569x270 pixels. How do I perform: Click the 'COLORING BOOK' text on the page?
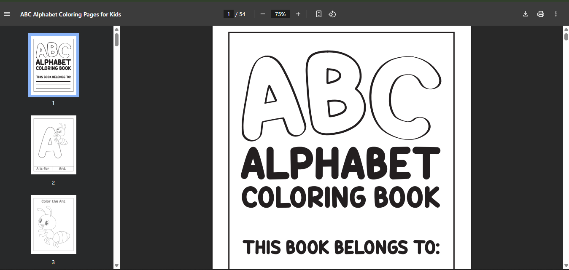(x=341, y=197)
